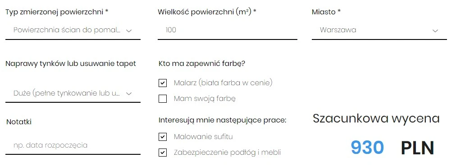Click the Szacunkowa wycena heading
Viewport: 456px width, 166px height.
click(376, 118)
